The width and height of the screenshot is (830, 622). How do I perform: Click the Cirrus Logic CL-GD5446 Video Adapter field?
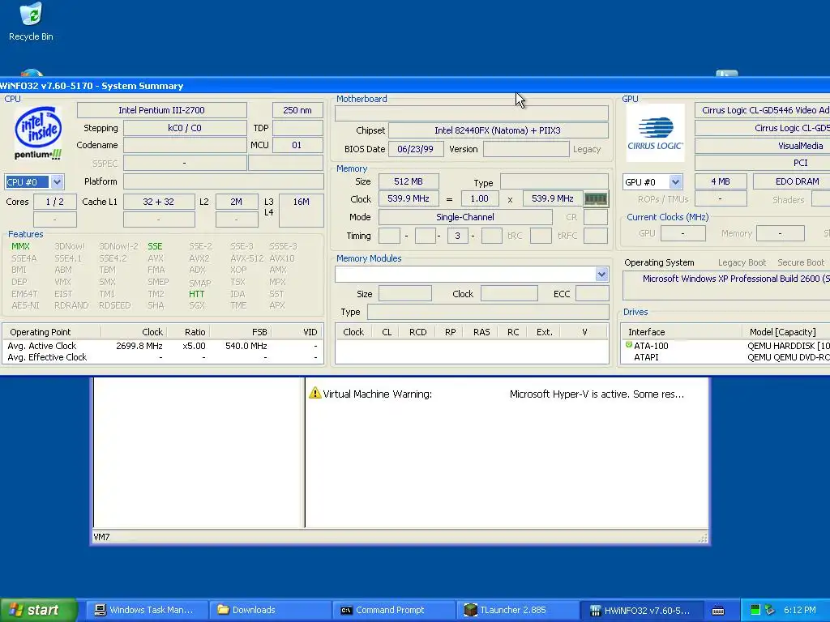762,110
